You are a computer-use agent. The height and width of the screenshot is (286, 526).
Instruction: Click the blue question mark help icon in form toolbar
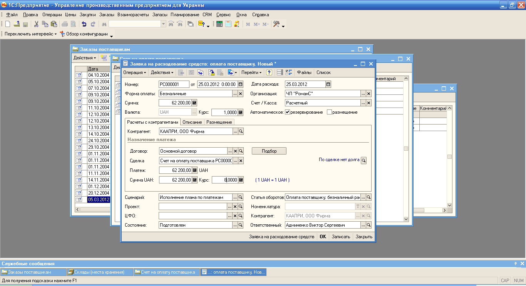[269, 72]
